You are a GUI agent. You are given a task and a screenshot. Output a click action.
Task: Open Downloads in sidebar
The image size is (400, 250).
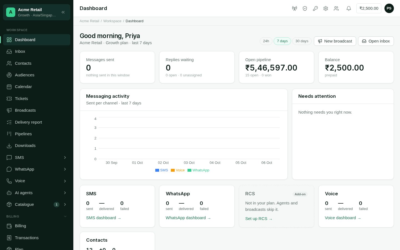coord(37,146)
